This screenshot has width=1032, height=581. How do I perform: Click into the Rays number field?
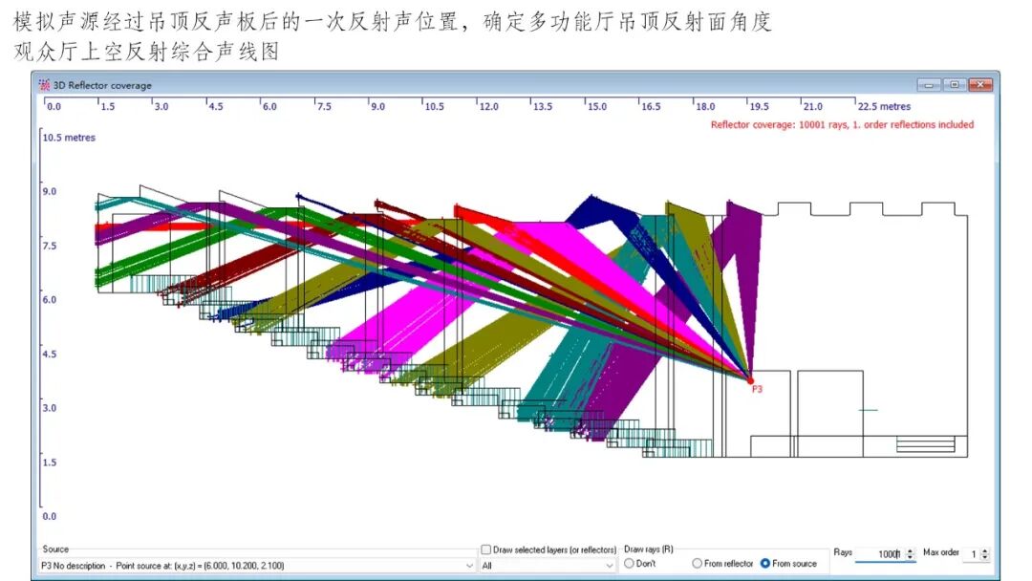click(880, 554)
